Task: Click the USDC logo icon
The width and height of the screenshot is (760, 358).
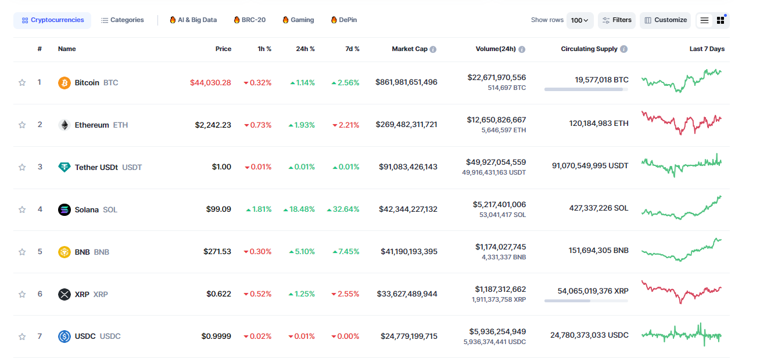Action: click(x=64, y=337)
